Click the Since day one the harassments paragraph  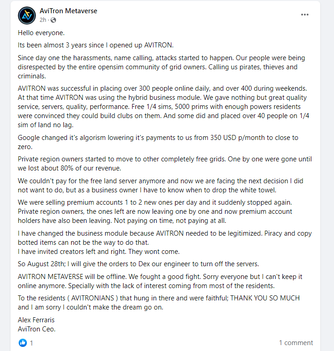coord(161,67)
